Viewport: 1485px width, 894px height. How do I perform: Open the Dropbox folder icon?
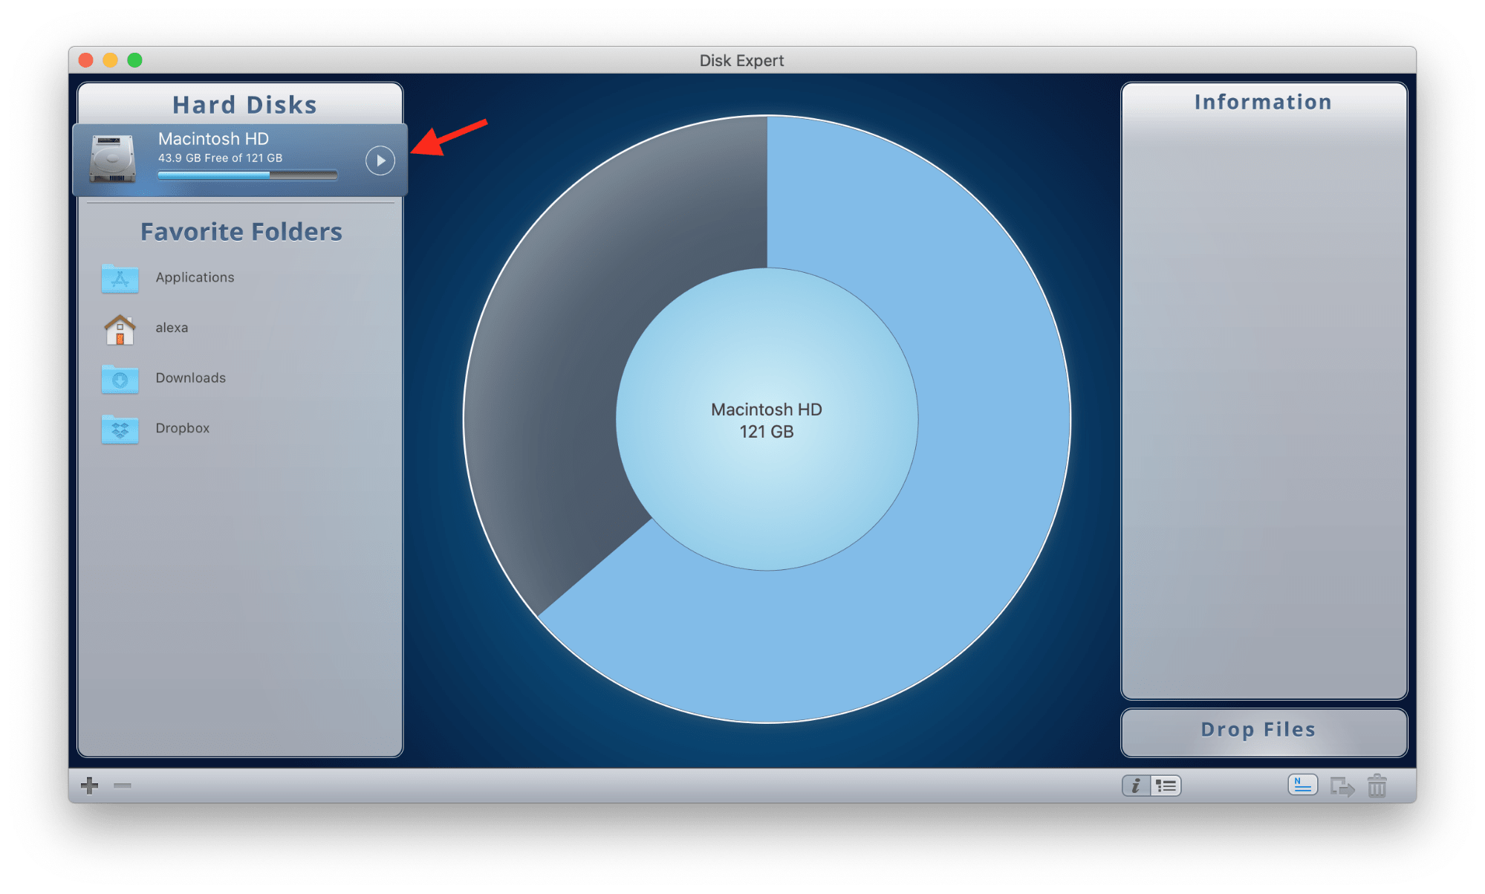coord(119,430)
